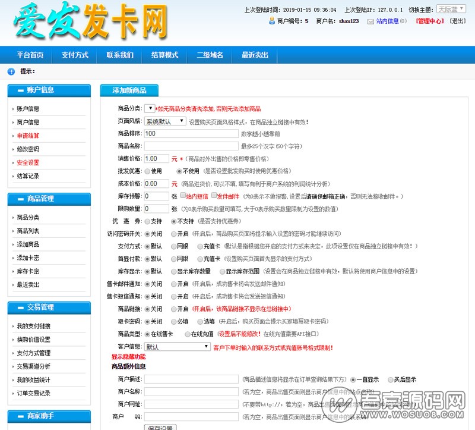
Task: Check the 站内短信 stock alert checkbox
Action: 183,196
